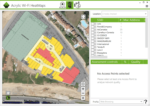
Task: Close the Acrylic HeatMaps window
Action: [x=147, y=2]
